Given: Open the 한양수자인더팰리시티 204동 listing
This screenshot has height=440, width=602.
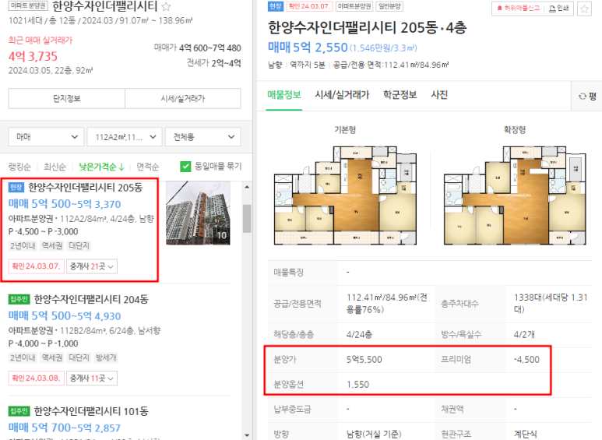Looking at the screenshot, I should tap(91, 300).
